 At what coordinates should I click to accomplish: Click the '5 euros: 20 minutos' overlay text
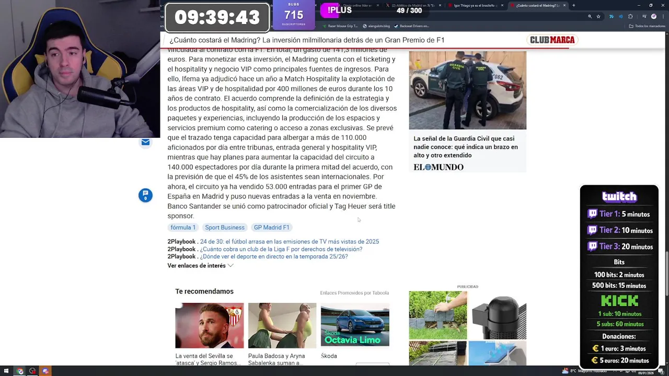pyautogui.click(x=619, y=360)
